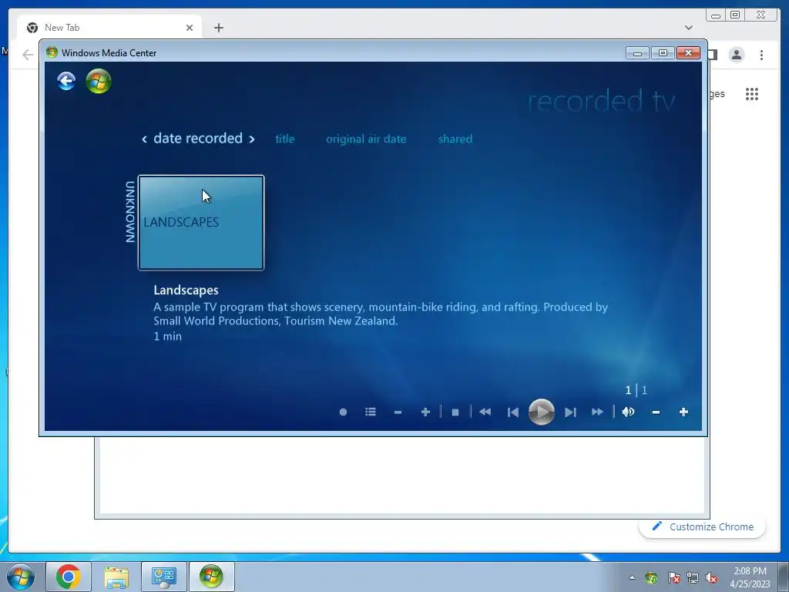Show hidden system tray icons
This screenshot has height=592, width=789.
tap(632, 577)
